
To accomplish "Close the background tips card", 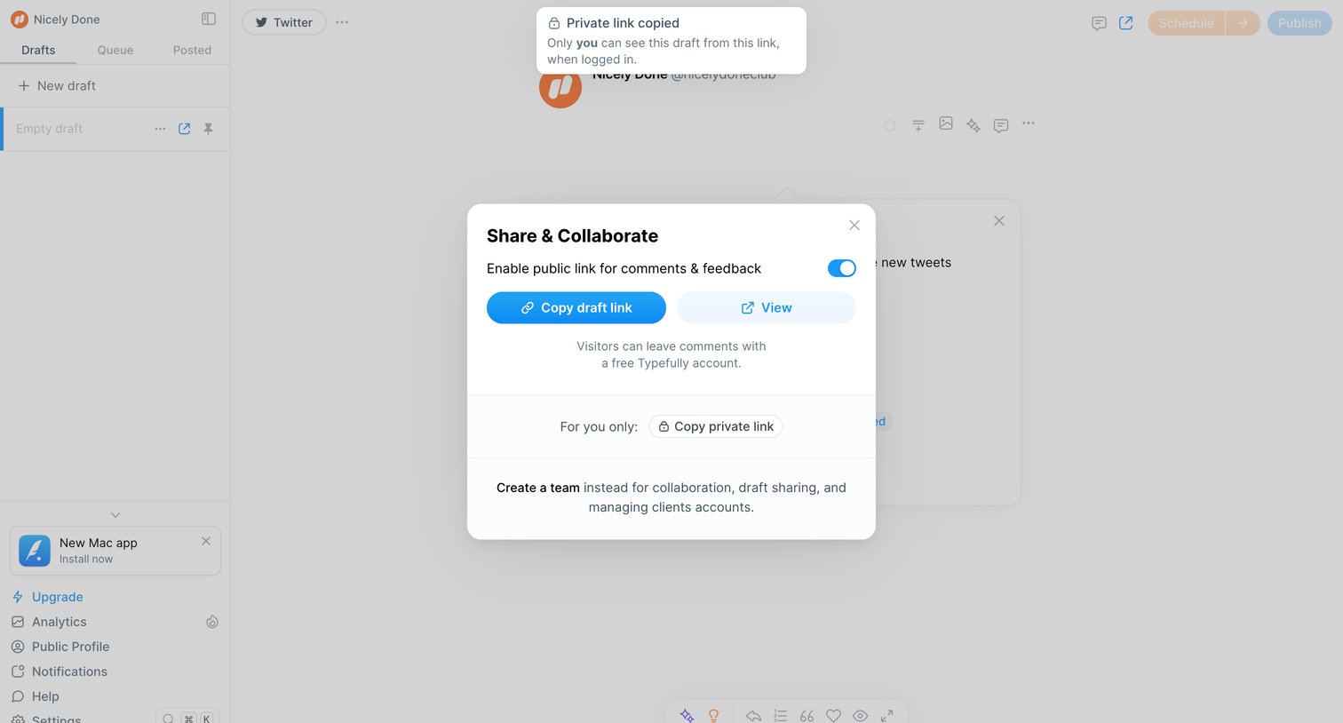I will click(999, 220).
